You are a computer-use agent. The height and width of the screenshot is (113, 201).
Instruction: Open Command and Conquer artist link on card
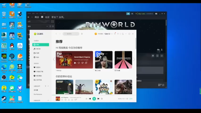point(81,60)
